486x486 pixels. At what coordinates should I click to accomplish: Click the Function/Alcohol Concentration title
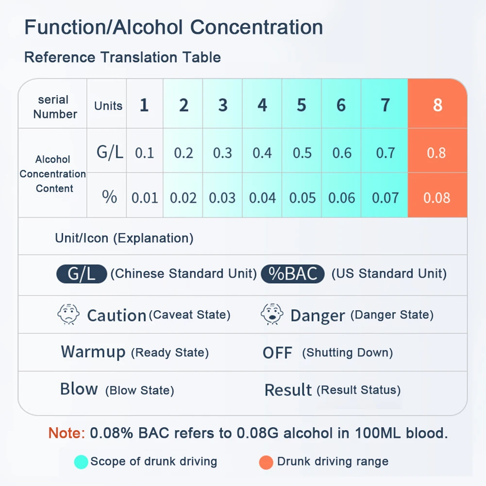[173, 27]
